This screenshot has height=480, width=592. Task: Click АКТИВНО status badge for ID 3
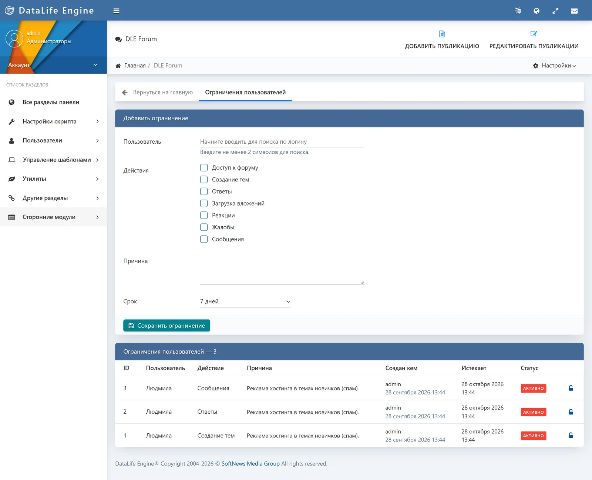click(533, 388)
